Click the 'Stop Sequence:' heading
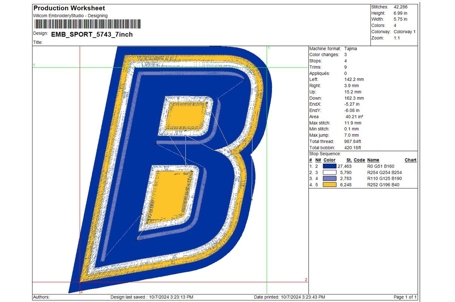This screenshot has width=455, height=302. [325, 154]
